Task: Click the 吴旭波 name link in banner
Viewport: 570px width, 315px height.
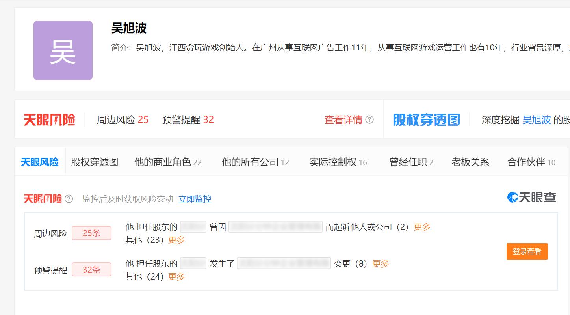Action: pyautogui.click(x=537, y=120)
